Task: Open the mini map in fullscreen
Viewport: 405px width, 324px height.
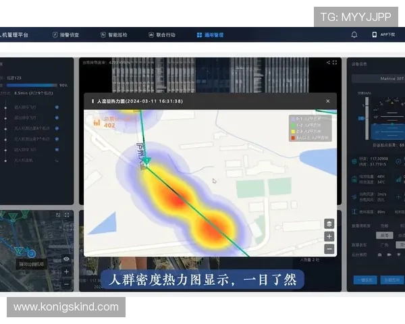Action: point(67,215)
